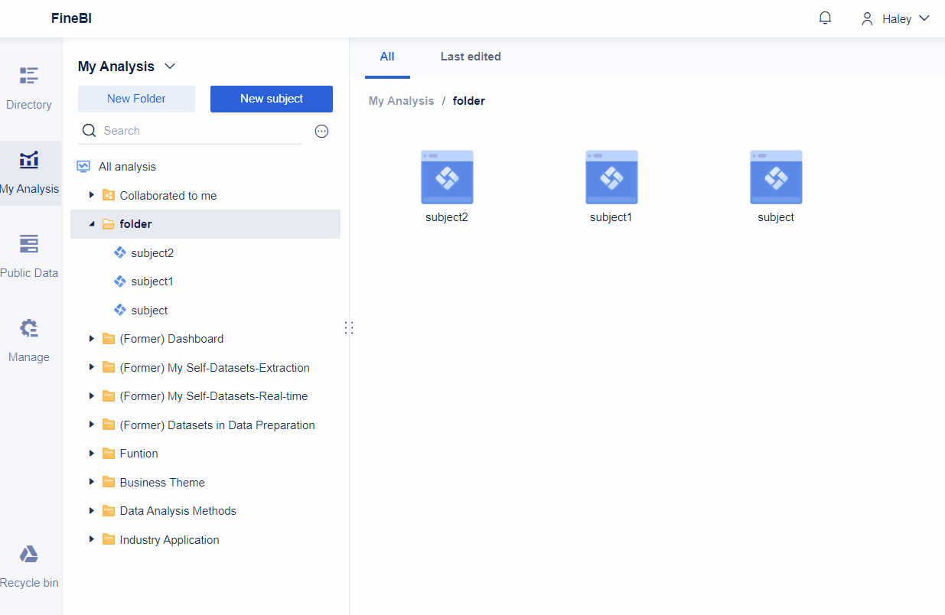Expand the Collaborated to me node
The height and width of the screenshot is (615, 945).
(x=92, y=195)
